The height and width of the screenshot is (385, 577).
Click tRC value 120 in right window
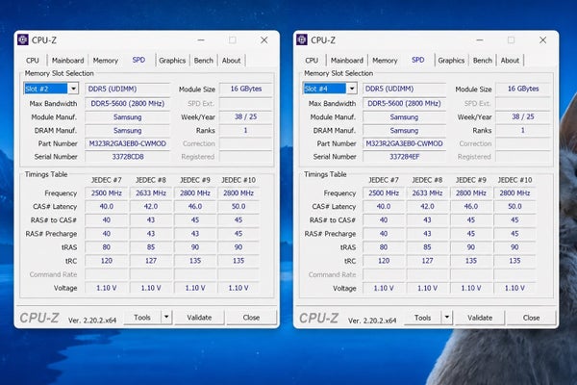pyautogui.click(x=384, y=261)
